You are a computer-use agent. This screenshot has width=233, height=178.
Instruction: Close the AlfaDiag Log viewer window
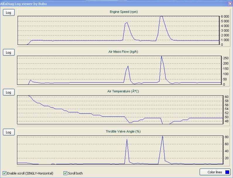[230, 4]
